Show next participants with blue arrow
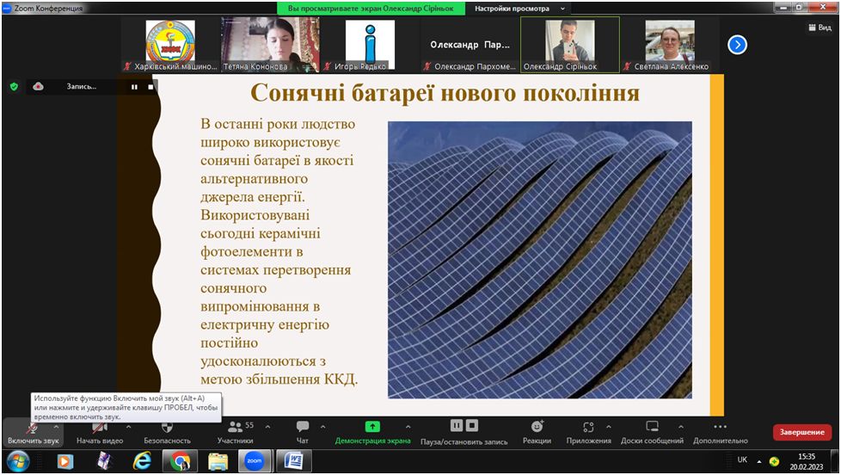The height and width of the screenshot is (475, 841). 738,45
